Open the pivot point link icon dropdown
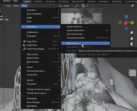137x111 pixels. 77,6
